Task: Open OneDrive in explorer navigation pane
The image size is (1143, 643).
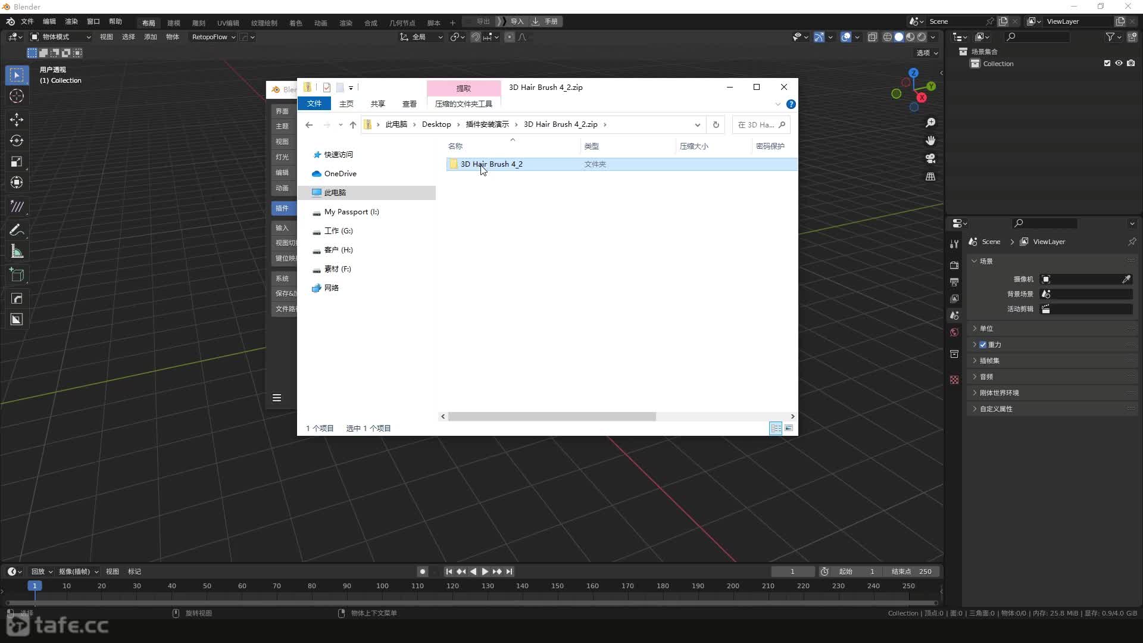Action: point(340,174)
